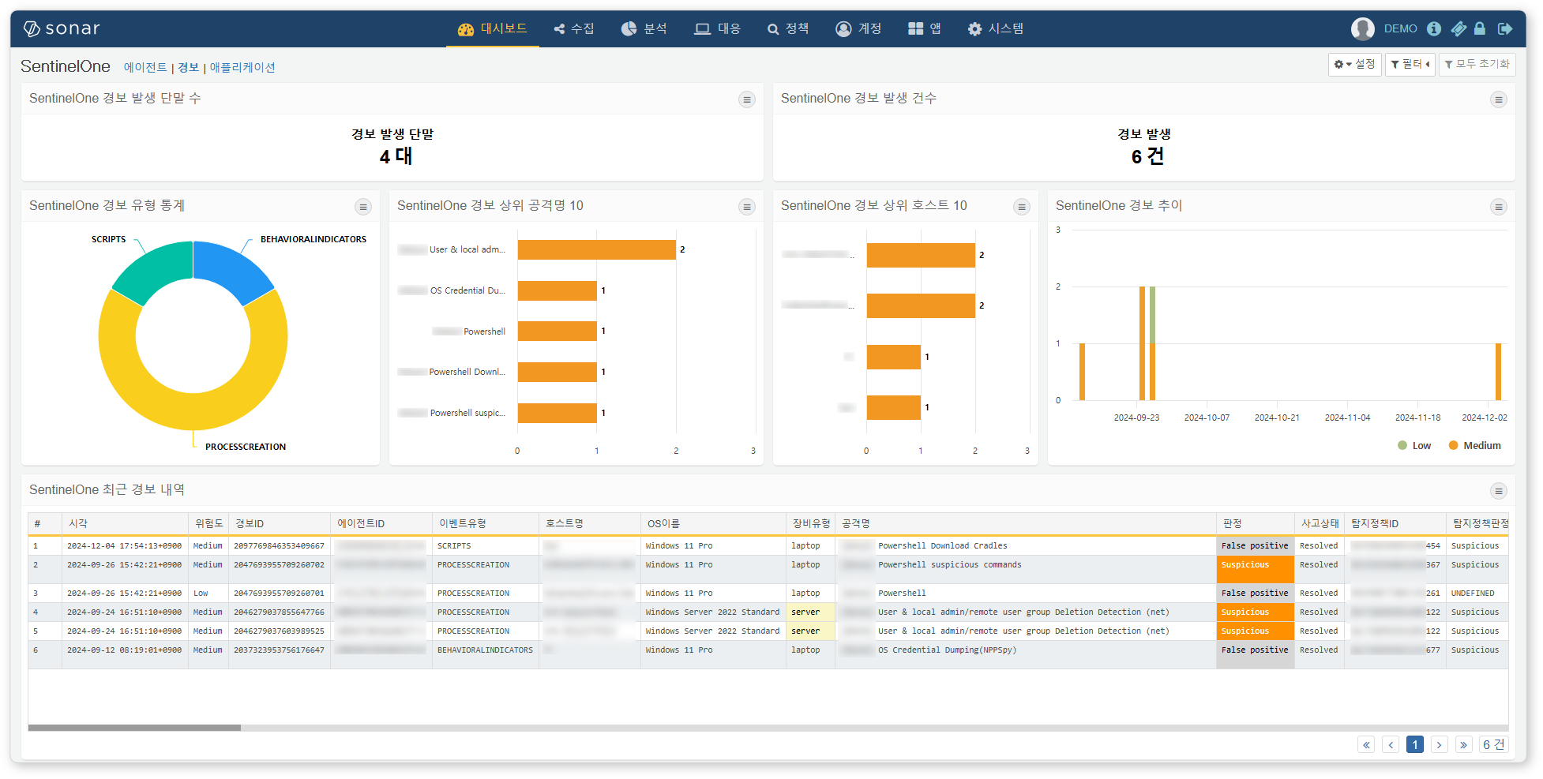This screenshot has width=1543, height=779.
Task: Open menu of 경보 추이 widget
Action: pyautogui.click(x=1498, y=207)
